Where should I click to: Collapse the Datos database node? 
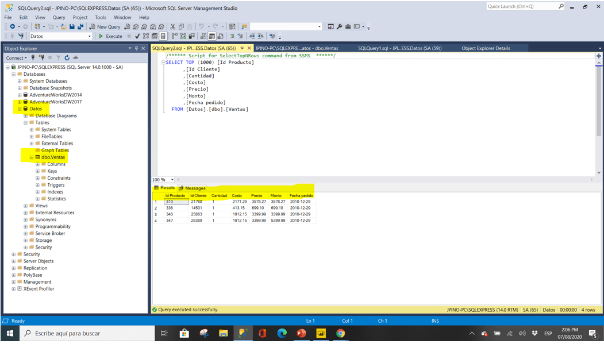[x=20, y=109]
